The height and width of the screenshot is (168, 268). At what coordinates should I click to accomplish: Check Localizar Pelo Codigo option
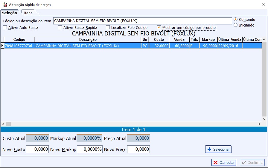(108, 27)
